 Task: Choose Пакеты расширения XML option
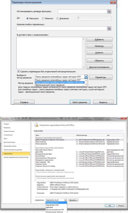pos(56,210)
